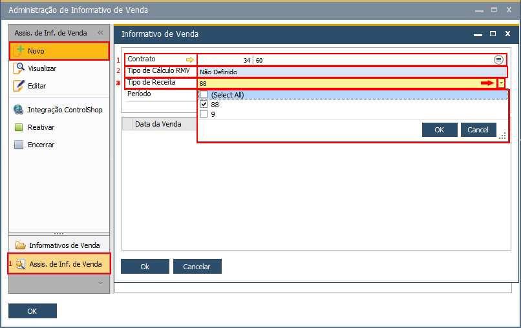The width and height of the screenshot is (521, 328).
Task: Open Visualizar magnifier icon
Action: click(x=19, y=68)
